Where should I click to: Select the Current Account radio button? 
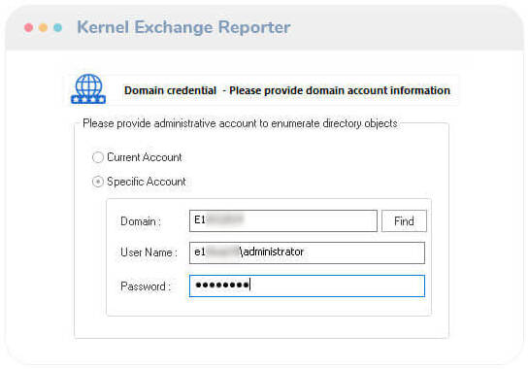click(x=98, y=157)
